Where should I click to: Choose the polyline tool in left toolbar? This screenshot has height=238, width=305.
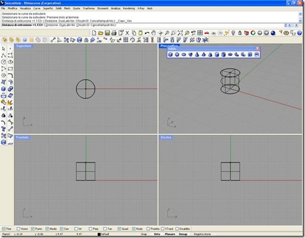(3, 56)
